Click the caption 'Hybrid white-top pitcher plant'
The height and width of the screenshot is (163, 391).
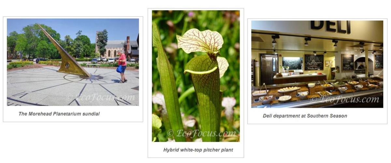(198, 150)
